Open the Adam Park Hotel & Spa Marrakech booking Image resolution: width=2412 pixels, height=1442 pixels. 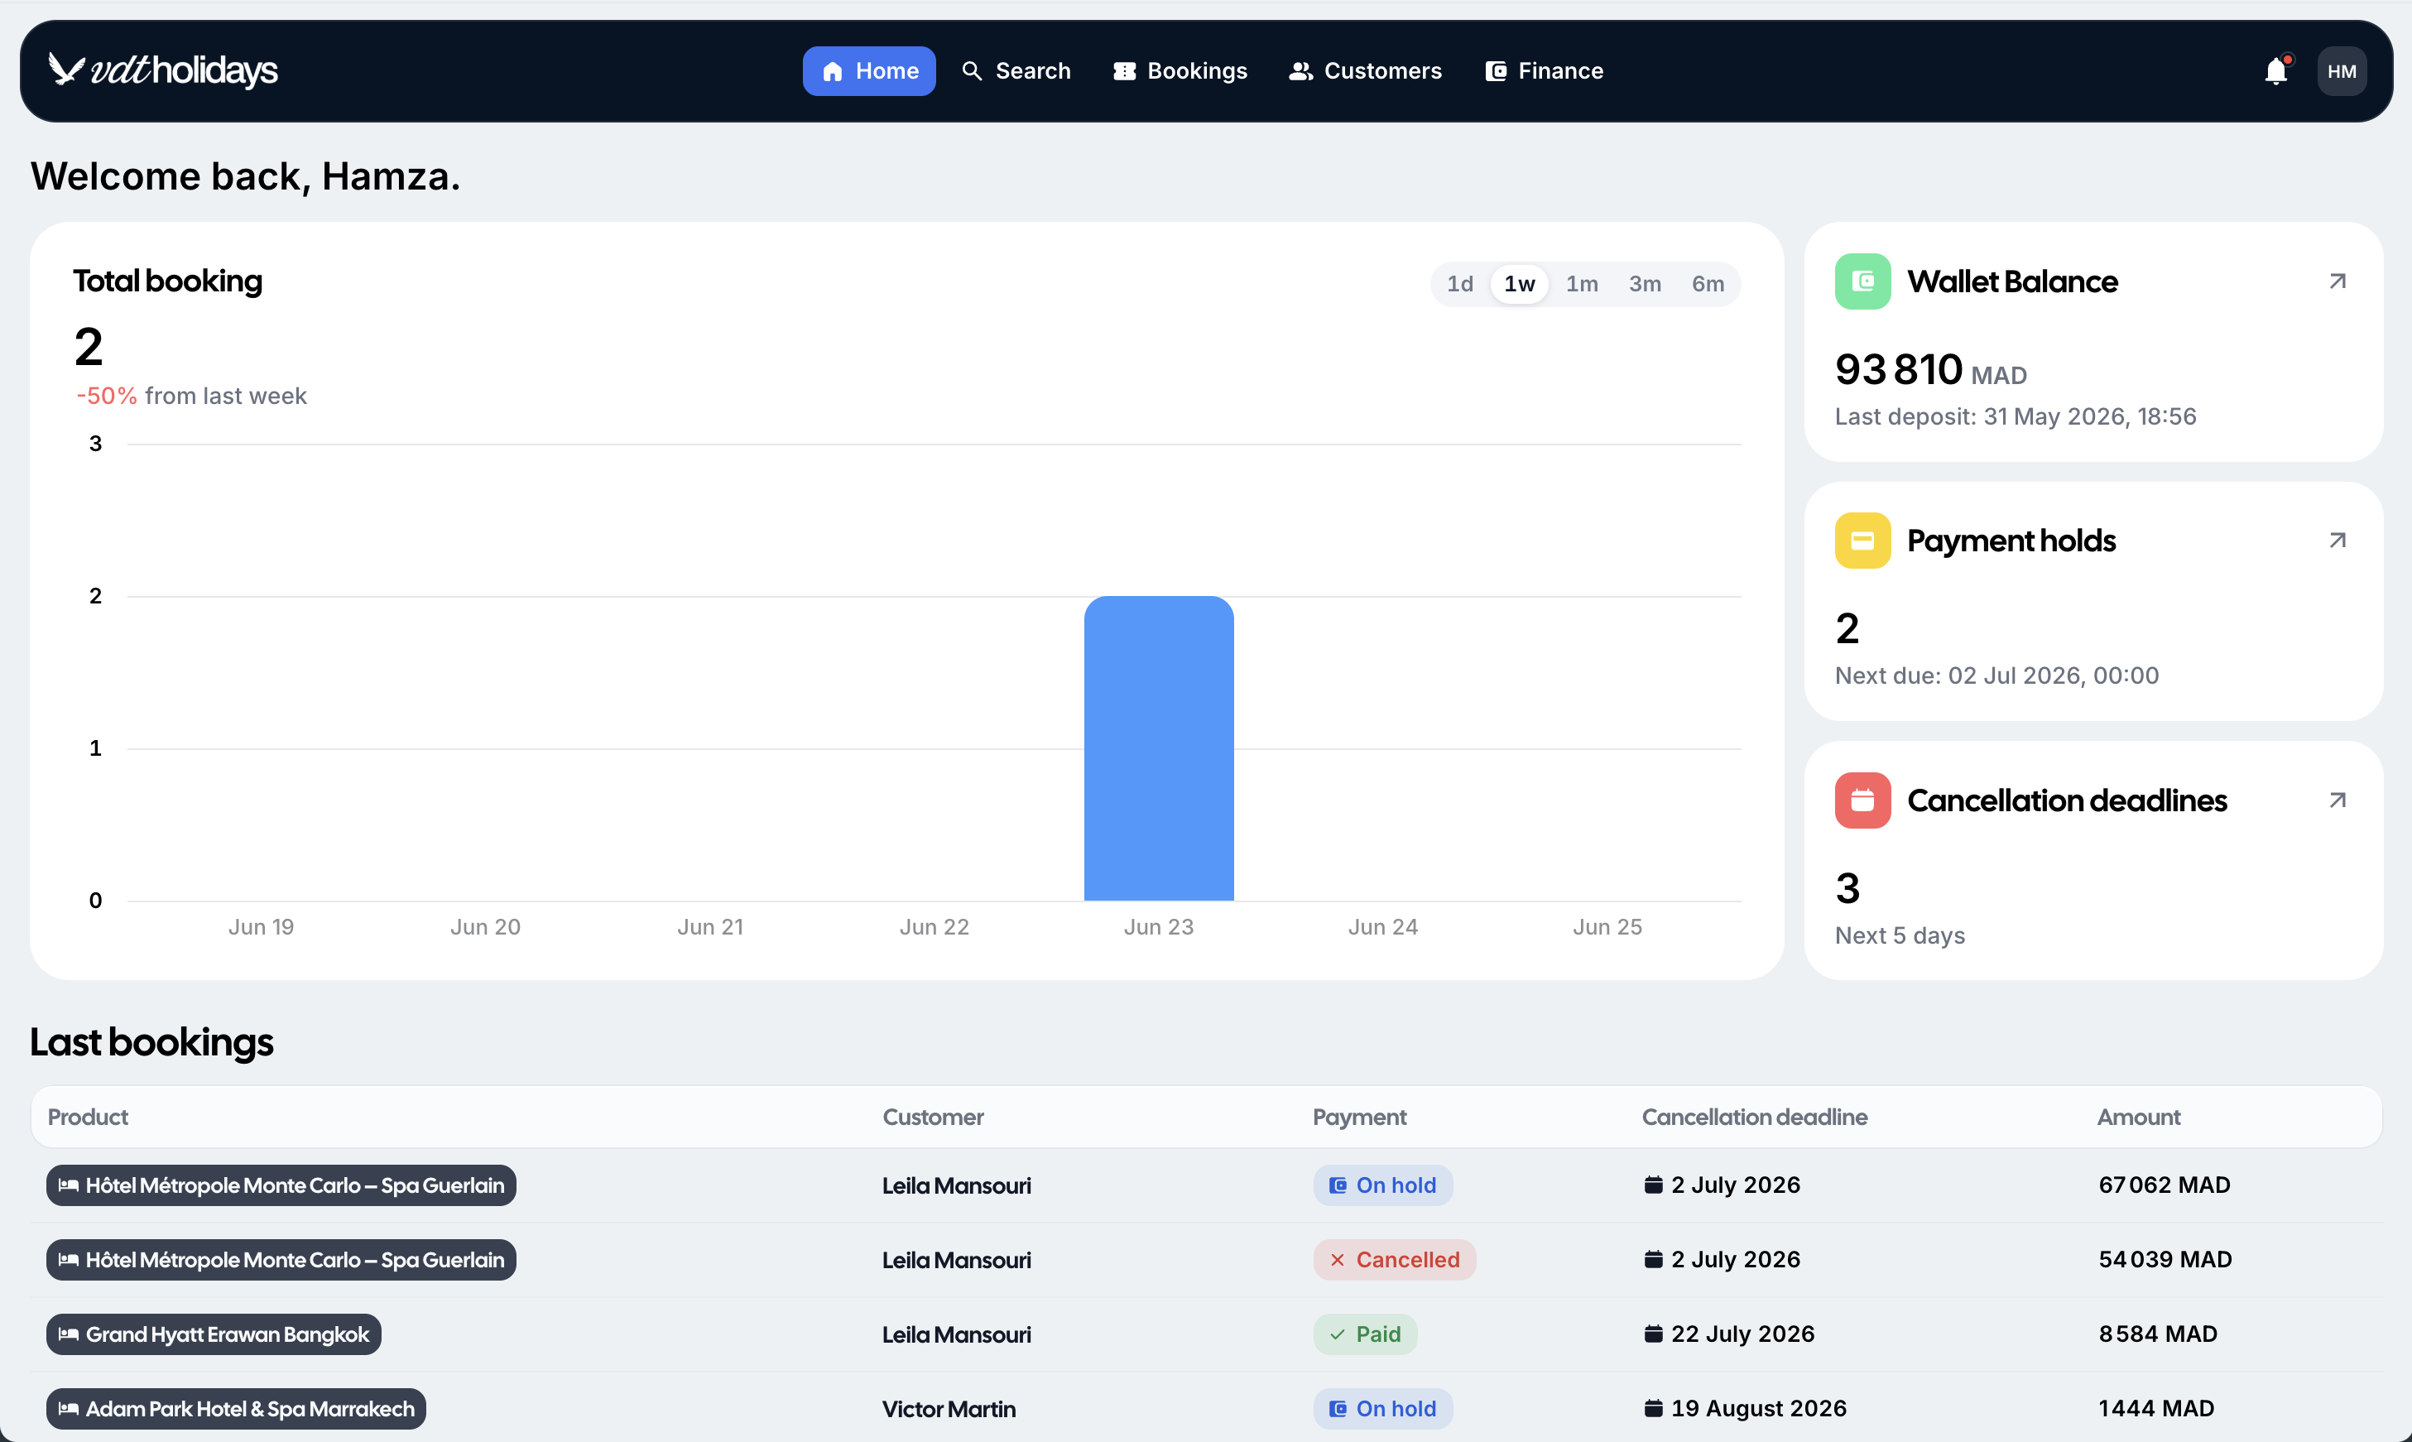pyautogui.click(x=236, y=1409)
